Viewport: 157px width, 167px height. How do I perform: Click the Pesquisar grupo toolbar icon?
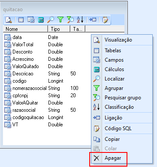[70, 20]
